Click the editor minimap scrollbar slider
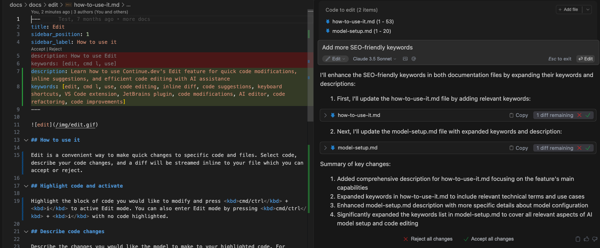 [310, 67]
